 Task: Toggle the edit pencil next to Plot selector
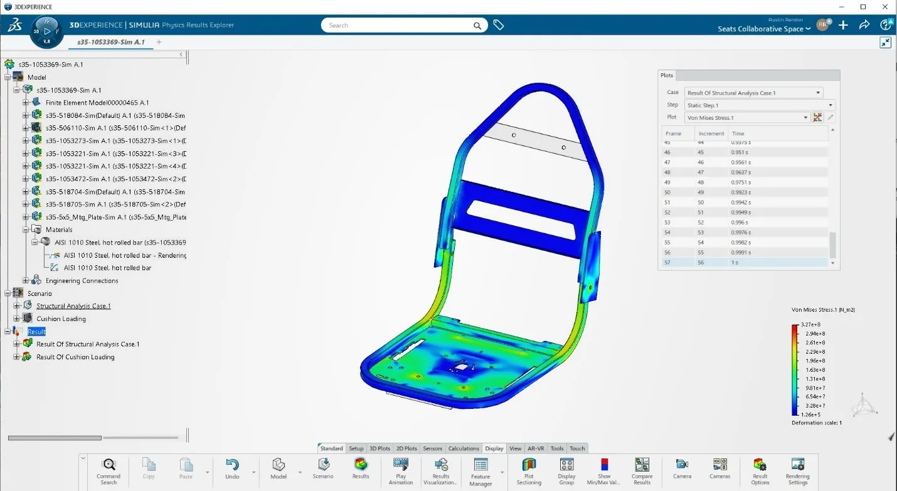[829, 117]
